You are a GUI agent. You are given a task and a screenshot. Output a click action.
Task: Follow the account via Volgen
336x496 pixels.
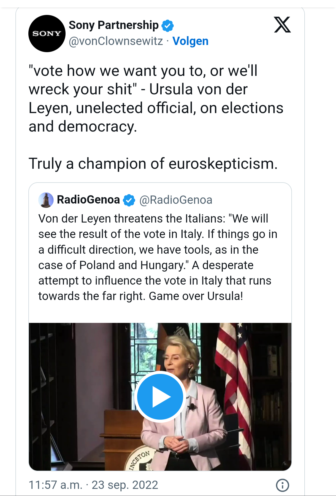point(190,41)
